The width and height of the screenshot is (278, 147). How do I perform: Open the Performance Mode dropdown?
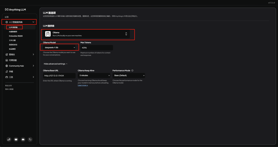coord(129,75)
